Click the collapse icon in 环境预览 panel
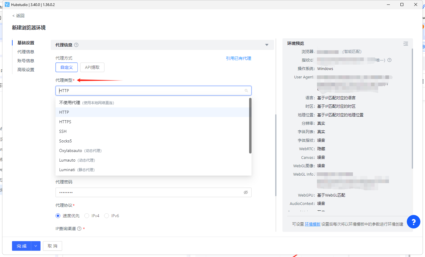Image resolution: width=425 pixels, height=257 pixels. (405, 44)
